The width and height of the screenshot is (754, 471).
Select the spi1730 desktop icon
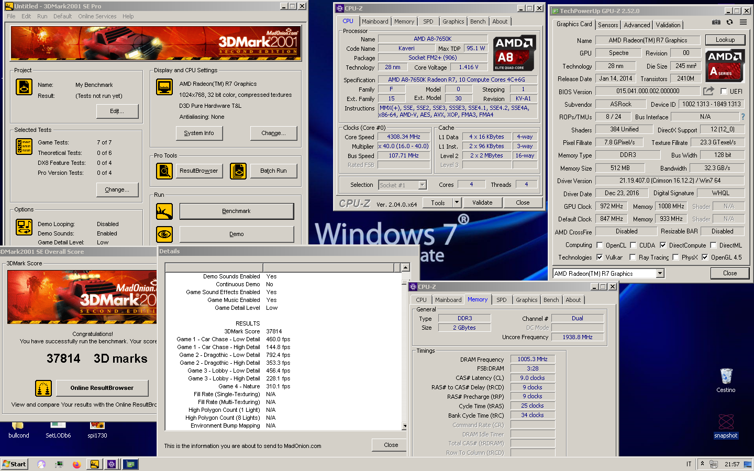(97, 430)
